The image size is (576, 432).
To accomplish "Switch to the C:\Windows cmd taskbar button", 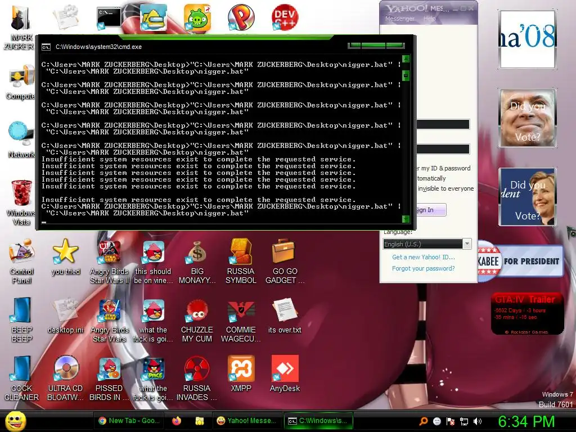I will point(318,421).
